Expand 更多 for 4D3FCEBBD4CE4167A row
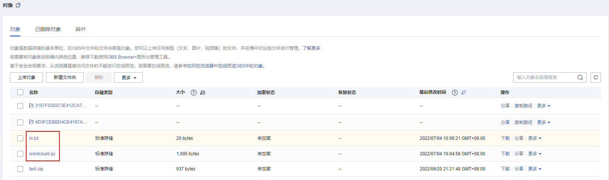The width and height of the screenshot is (609, 180). 544,122
